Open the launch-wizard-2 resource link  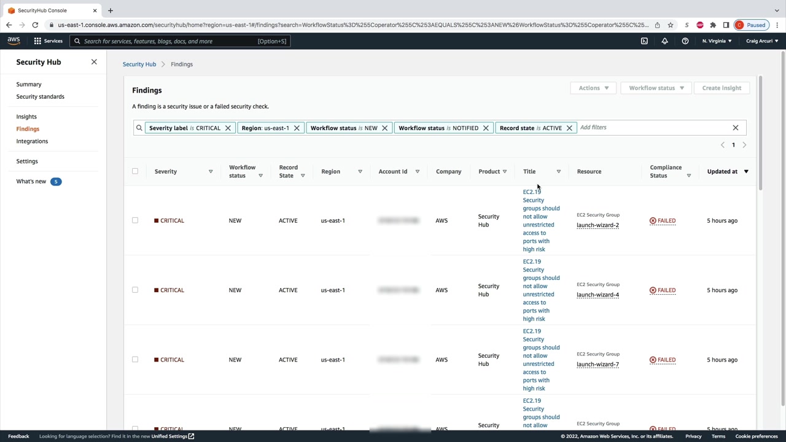pos(597,225)
